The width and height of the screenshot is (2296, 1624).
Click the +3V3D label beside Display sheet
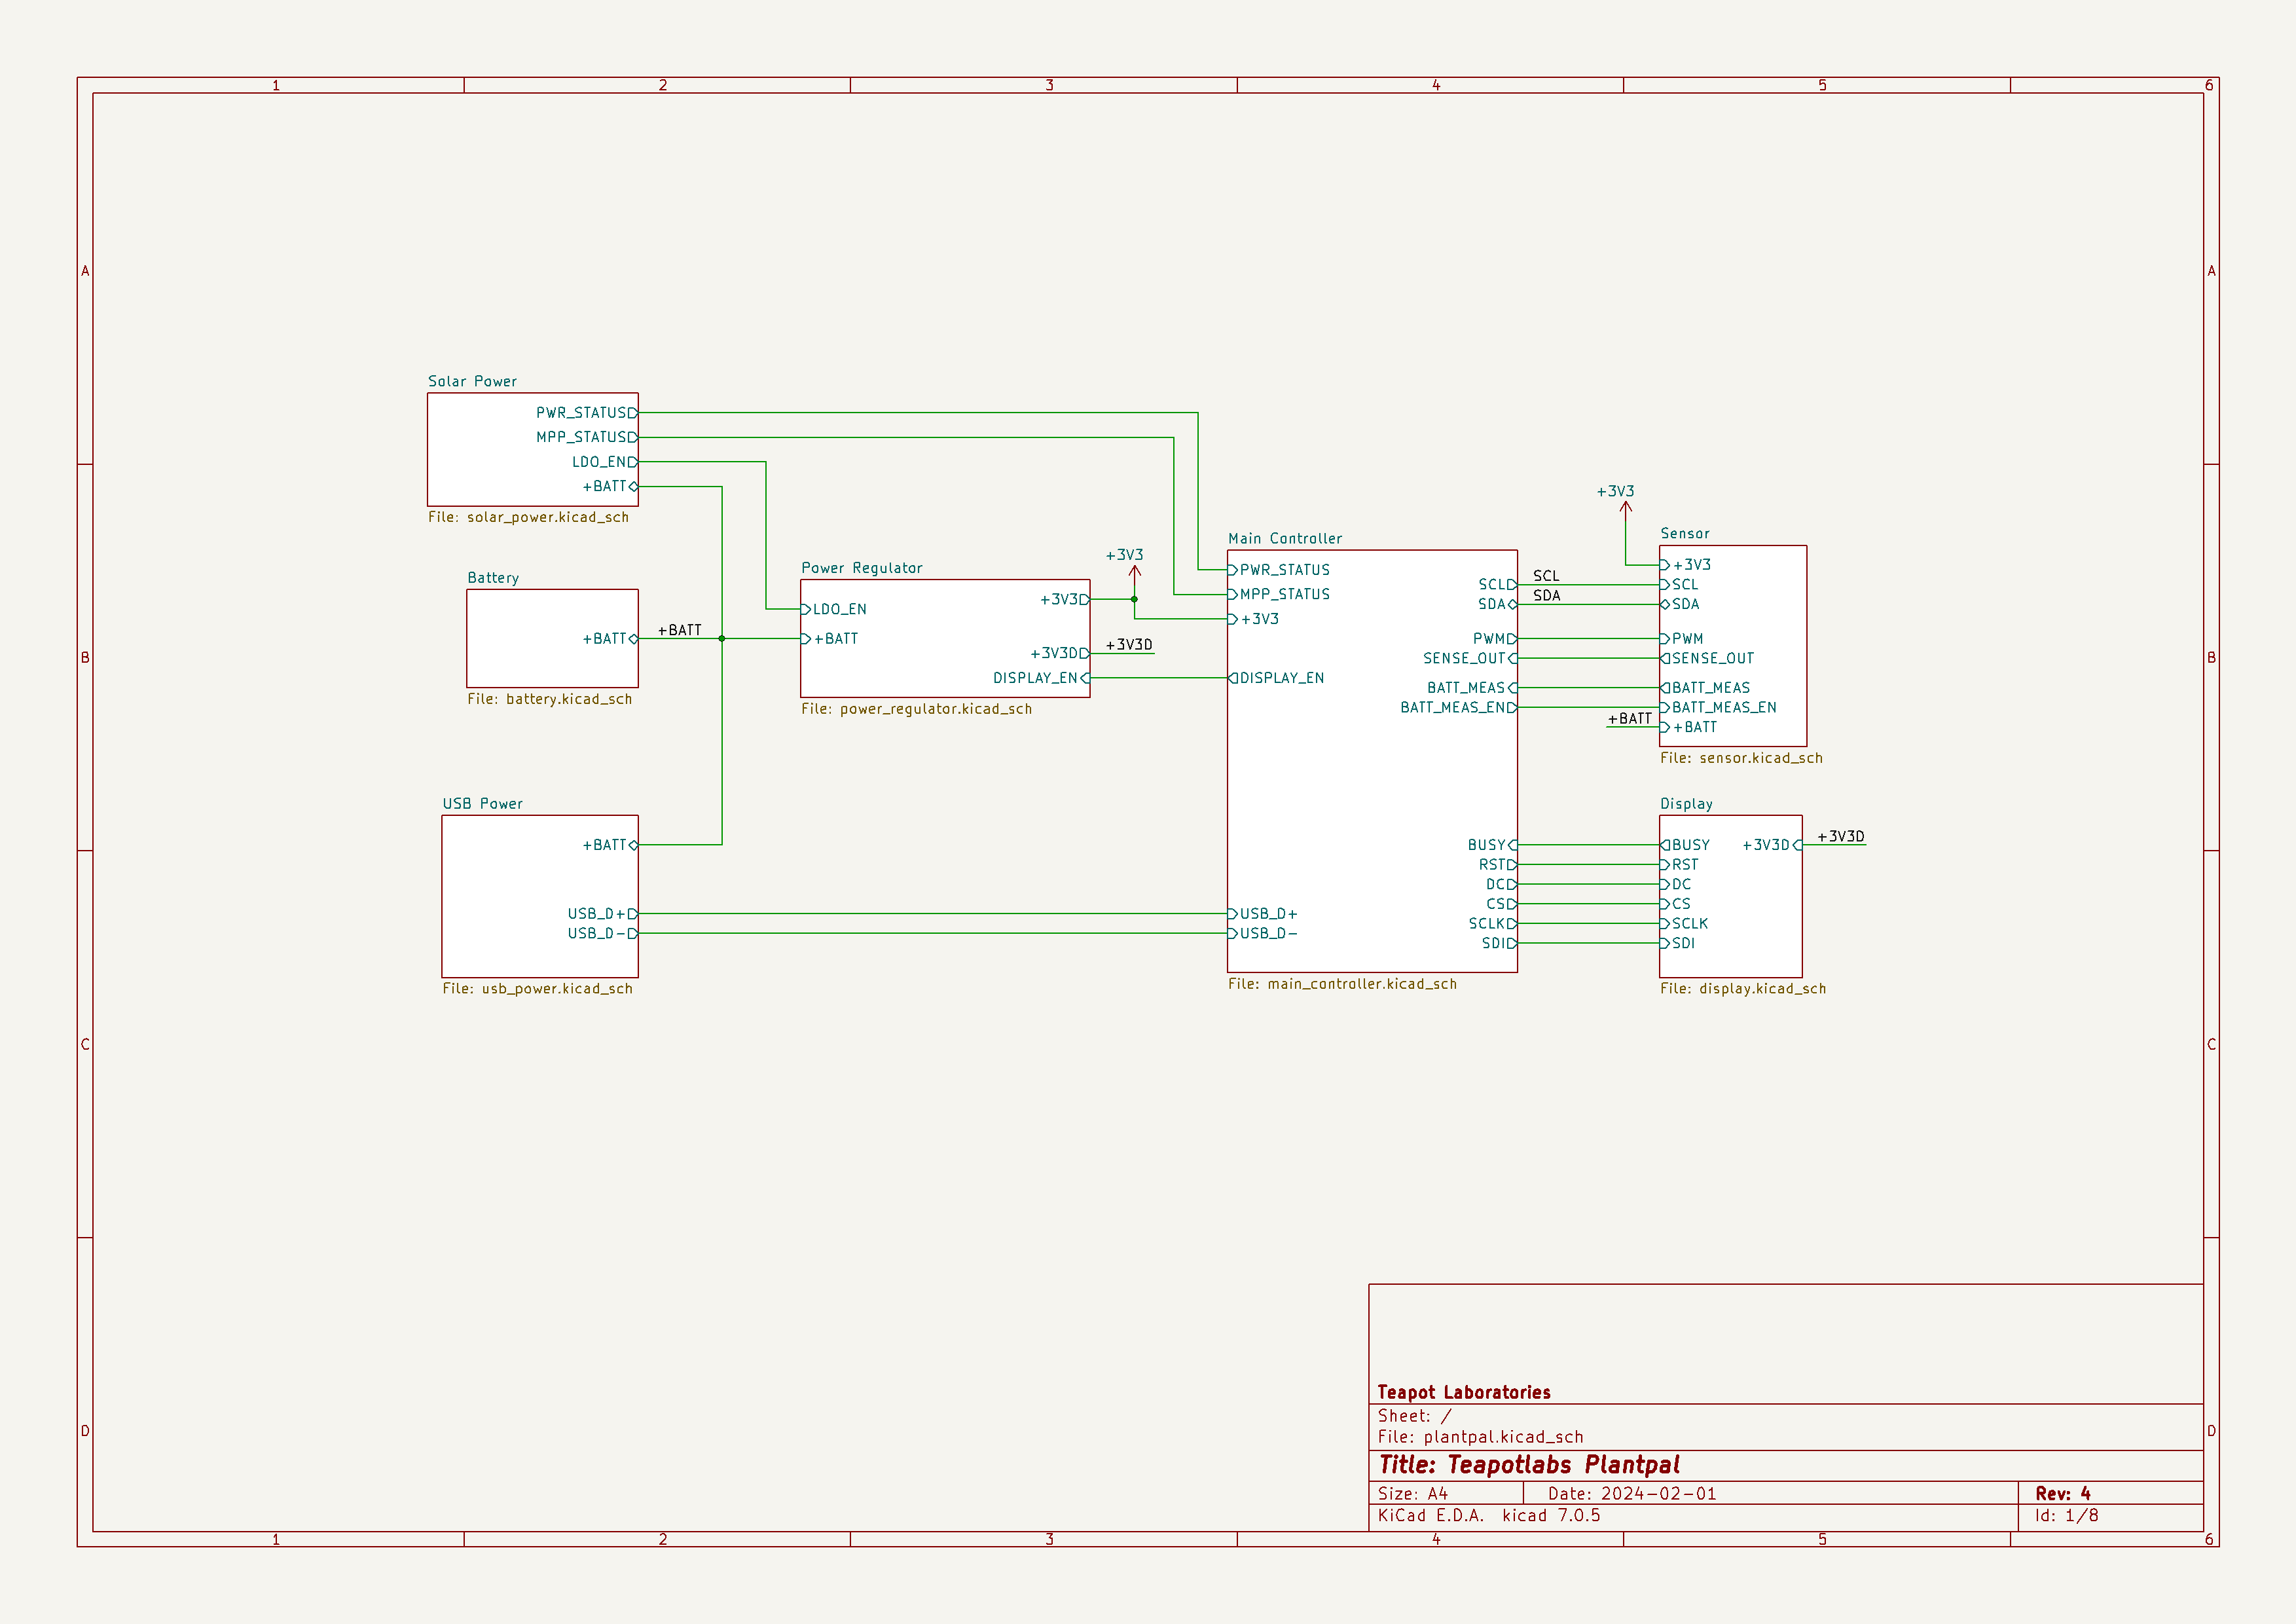1840,837
